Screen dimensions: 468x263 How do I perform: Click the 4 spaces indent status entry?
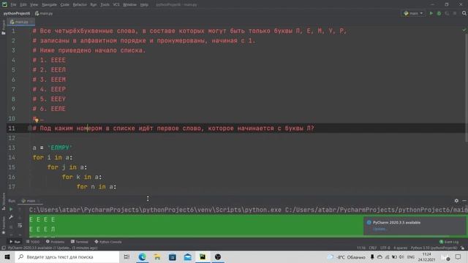click(x=400, y=248)
